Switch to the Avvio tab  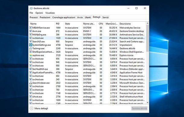pos(80,17)
